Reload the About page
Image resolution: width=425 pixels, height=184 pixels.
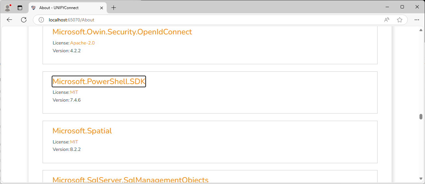pyautogui.click(x=24, y=20)
